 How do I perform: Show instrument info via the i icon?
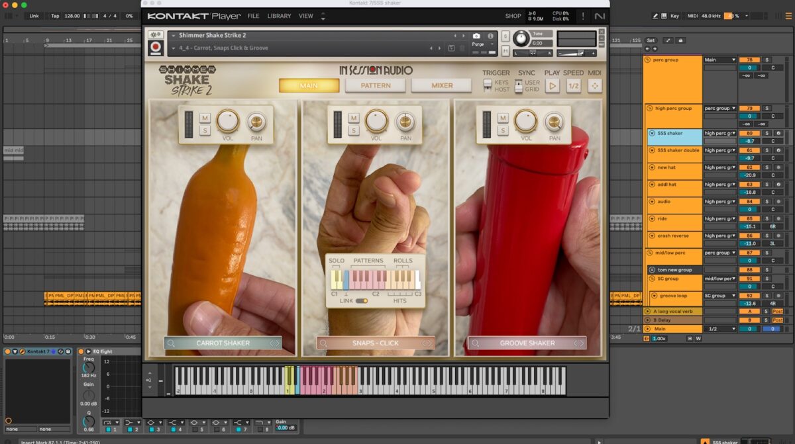490,36
